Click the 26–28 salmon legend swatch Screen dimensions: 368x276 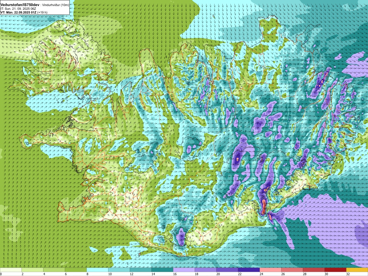pyautogui.click(x=292, y=270)
